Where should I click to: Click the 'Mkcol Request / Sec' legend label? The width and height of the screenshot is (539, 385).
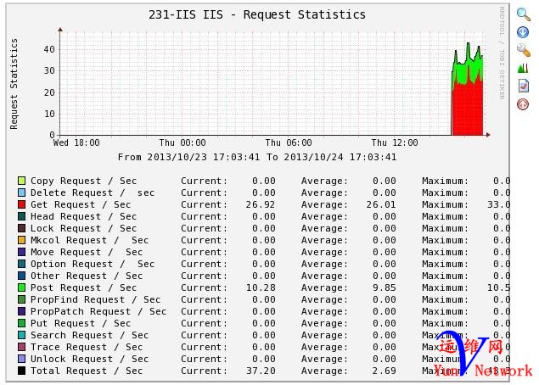click(89, 240)
